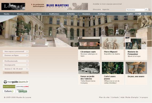The image size is (152, 103).
Task: Focus the Rechercher search field
Action: (135, 10)
